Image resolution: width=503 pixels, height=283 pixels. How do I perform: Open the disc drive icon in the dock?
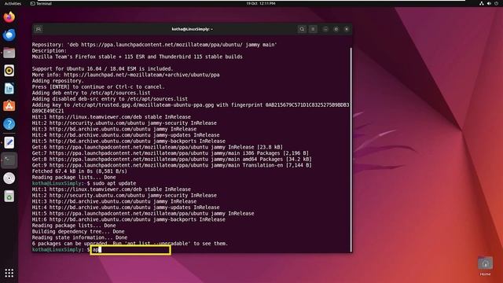tap(9, 178)
